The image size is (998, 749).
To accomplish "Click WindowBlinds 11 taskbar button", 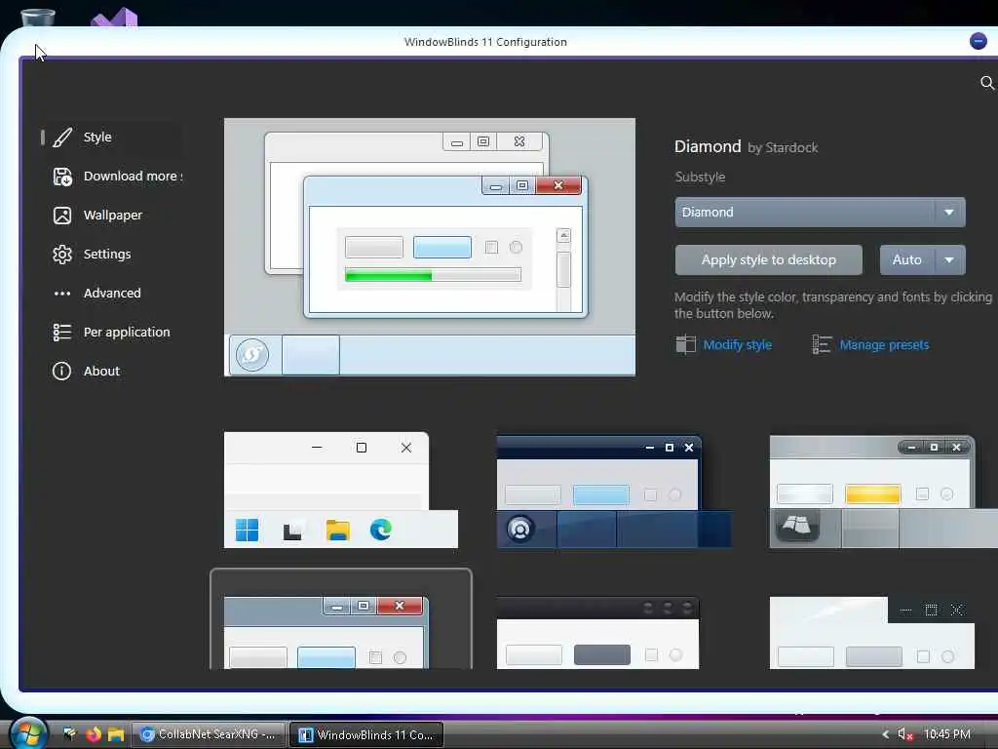I will (x=366, y=734).
